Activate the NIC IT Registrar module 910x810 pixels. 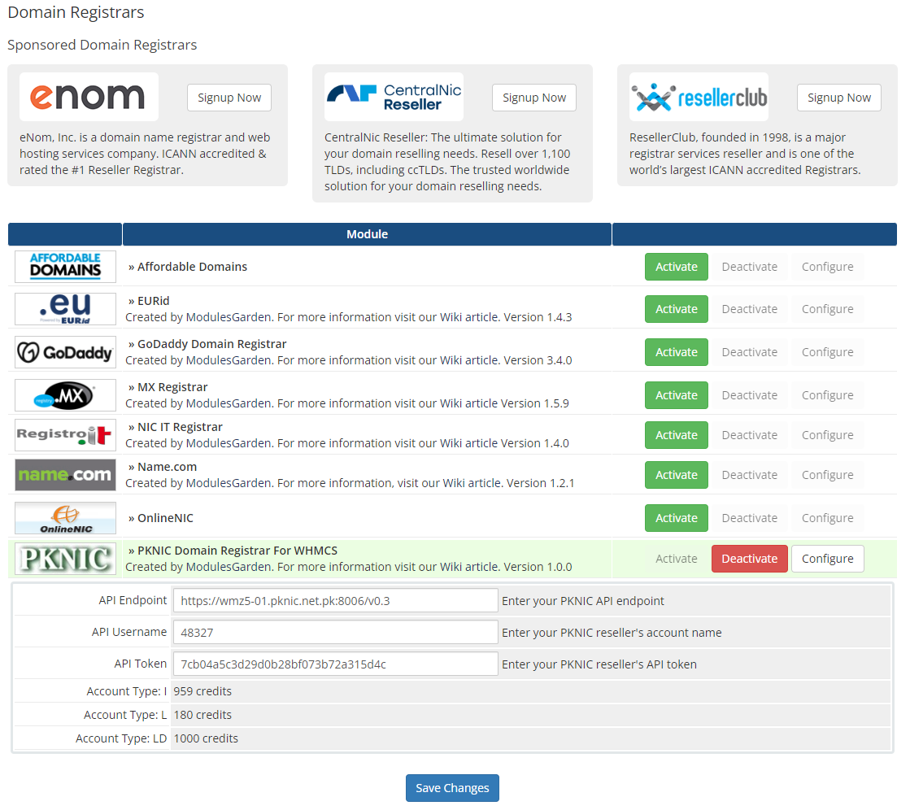[x=676, y=435]
